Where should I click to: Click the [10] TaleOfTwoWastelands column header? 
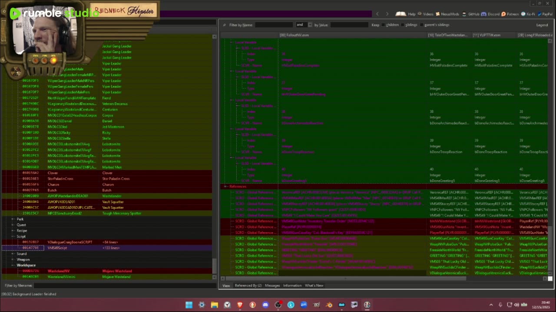(448, 35)
